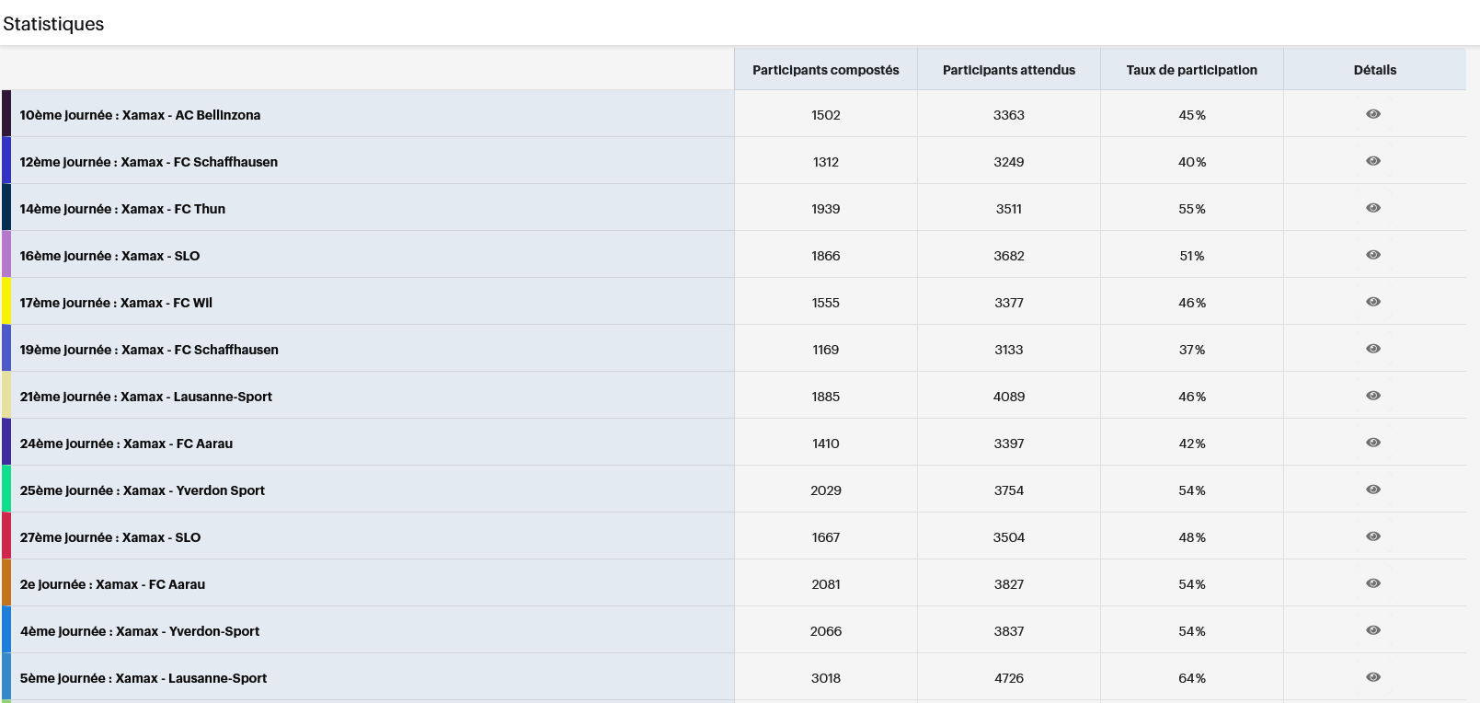
Task: Select row 25ème journée : Xamax - Yverdon Sport
Action: 733,490
